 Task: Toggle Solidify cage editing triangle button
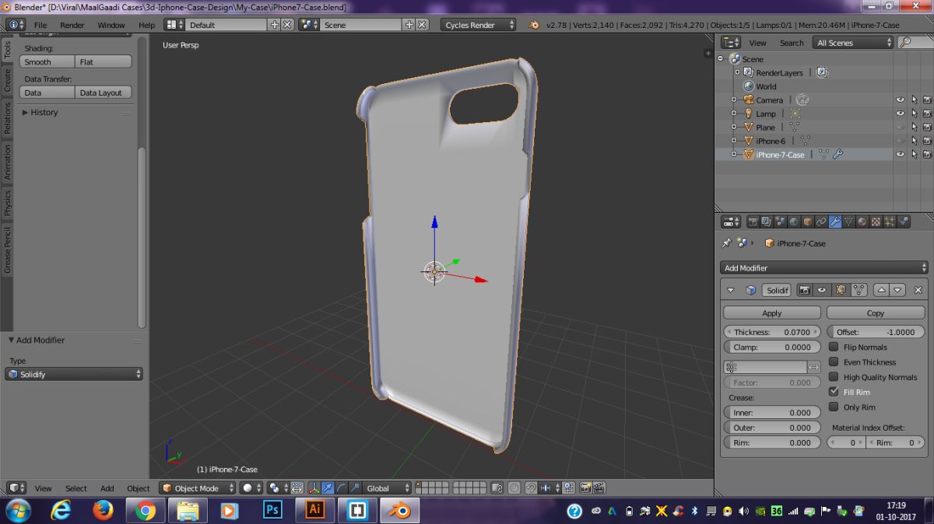(859, 290)
